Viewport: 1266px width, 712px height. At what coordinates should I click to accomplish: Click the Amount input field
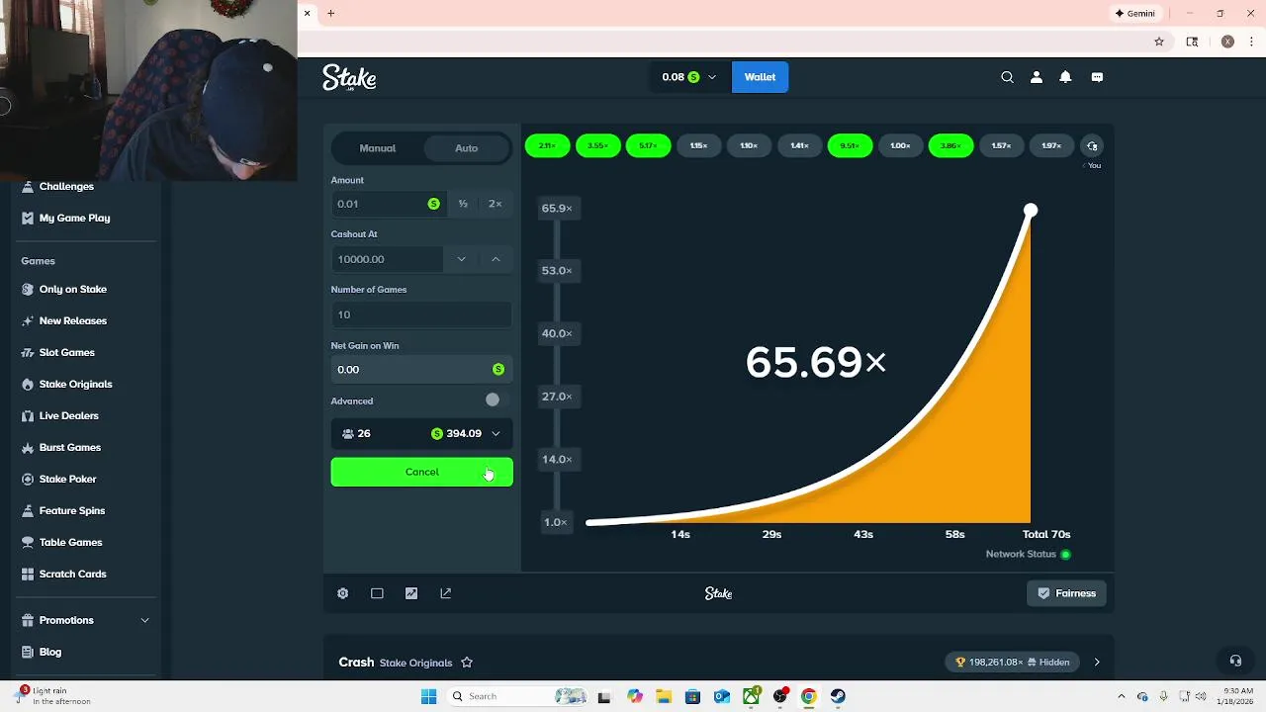pos(387,204)
